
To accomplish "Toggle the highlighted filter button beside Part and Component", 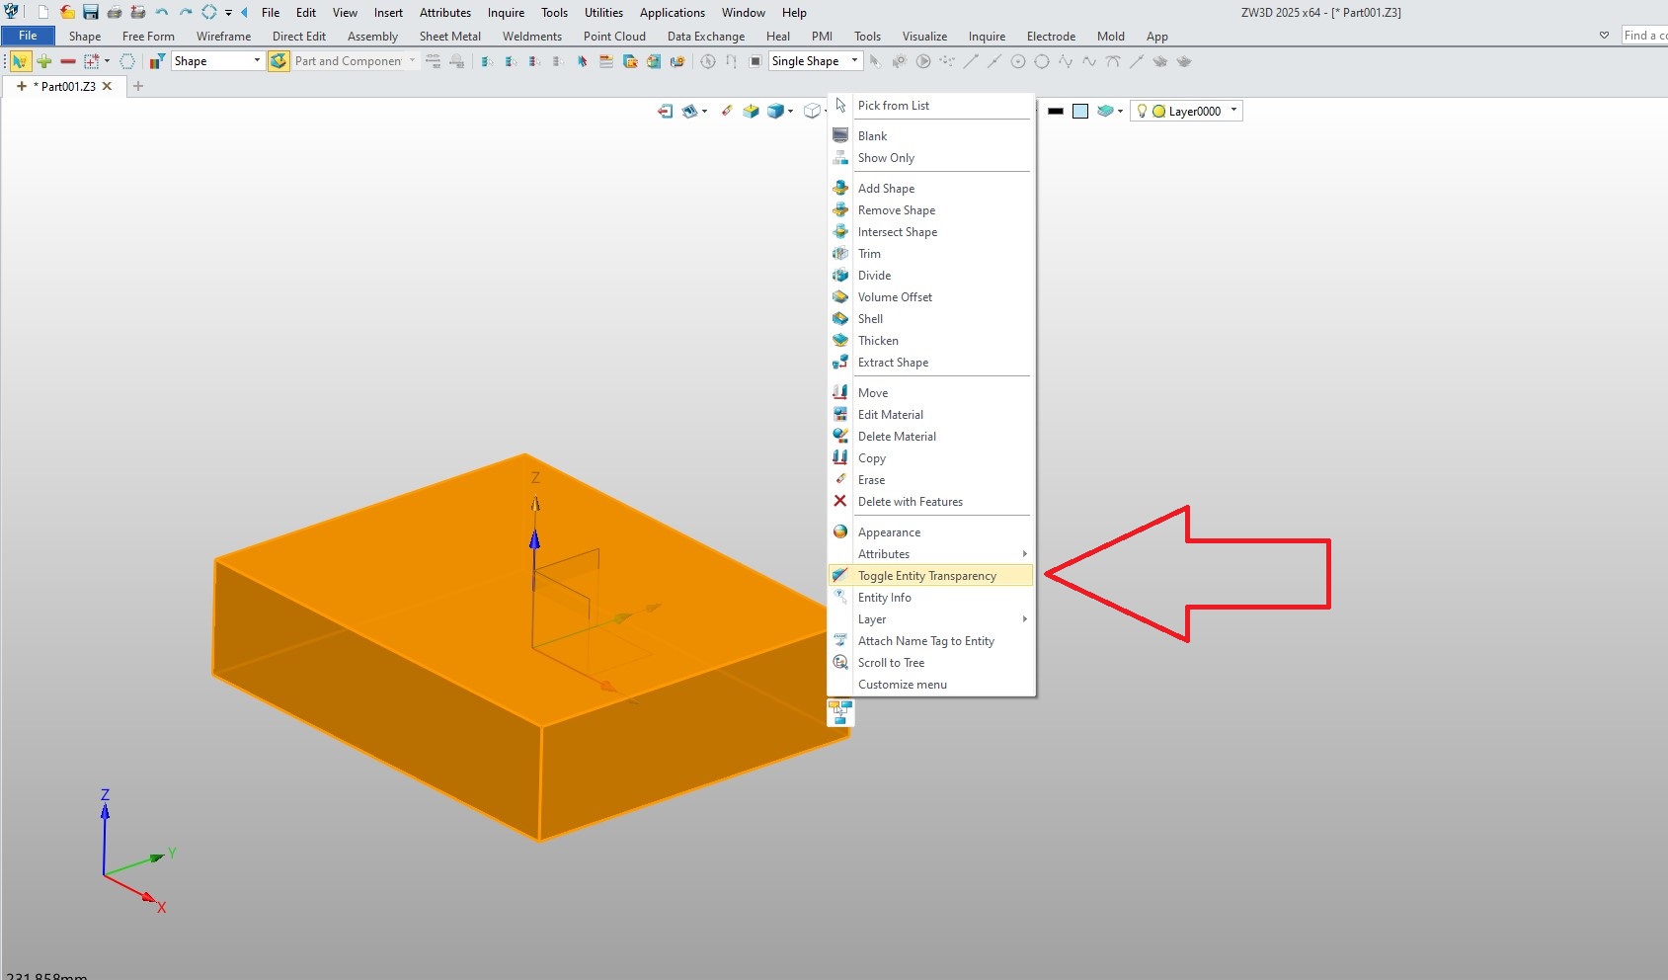I will click(278, 61).
